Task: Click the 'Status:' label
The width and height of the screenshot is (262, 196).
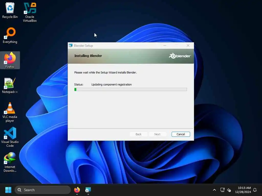Action: click(x=79, y=84)
